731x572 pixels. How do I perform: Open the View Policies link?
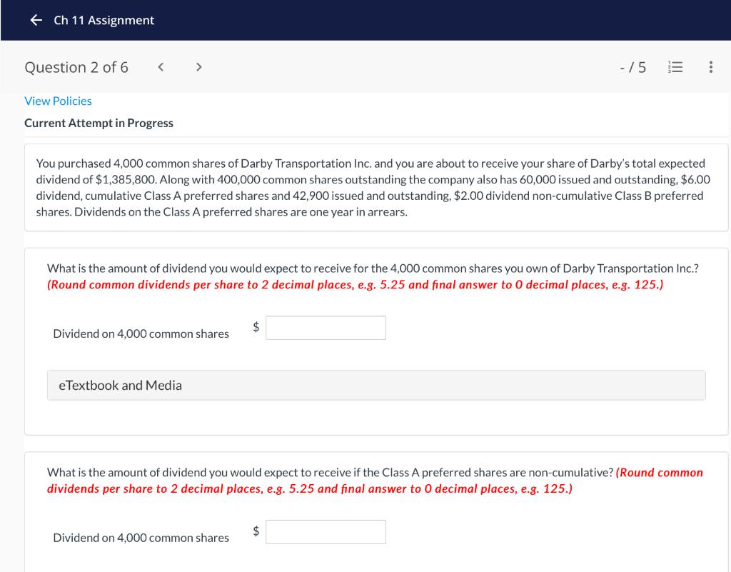point(57,101)
